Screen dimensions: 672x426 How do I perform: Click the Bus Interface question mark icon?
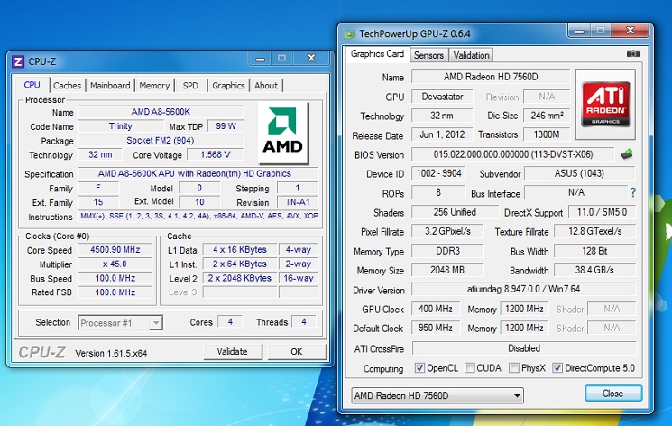pos(633,192)
